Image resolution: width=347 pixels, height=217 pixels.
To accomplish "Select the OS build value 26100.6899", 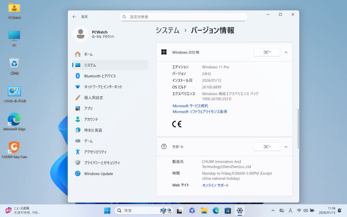I will click(212, 87).
